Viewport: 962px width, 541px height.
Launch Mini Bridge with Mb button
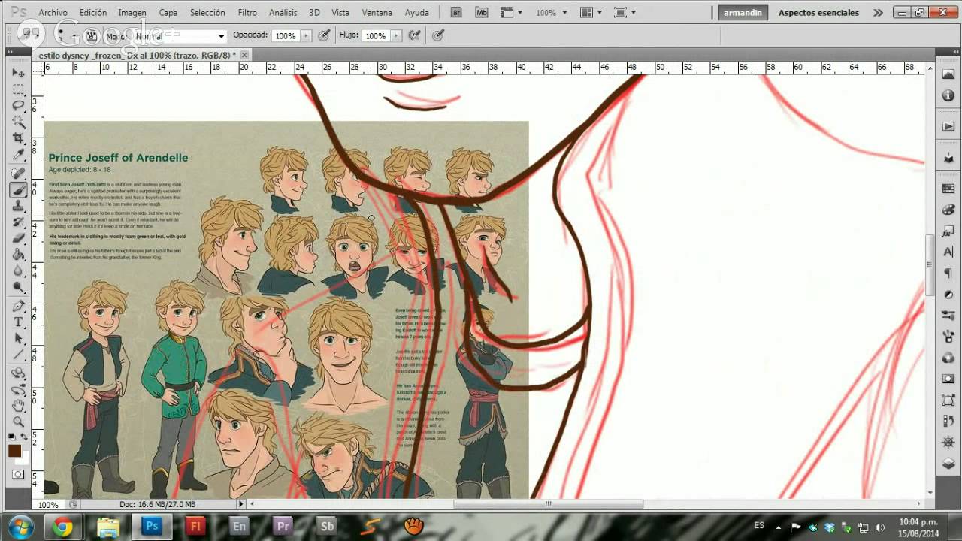(x=482, y=13)
